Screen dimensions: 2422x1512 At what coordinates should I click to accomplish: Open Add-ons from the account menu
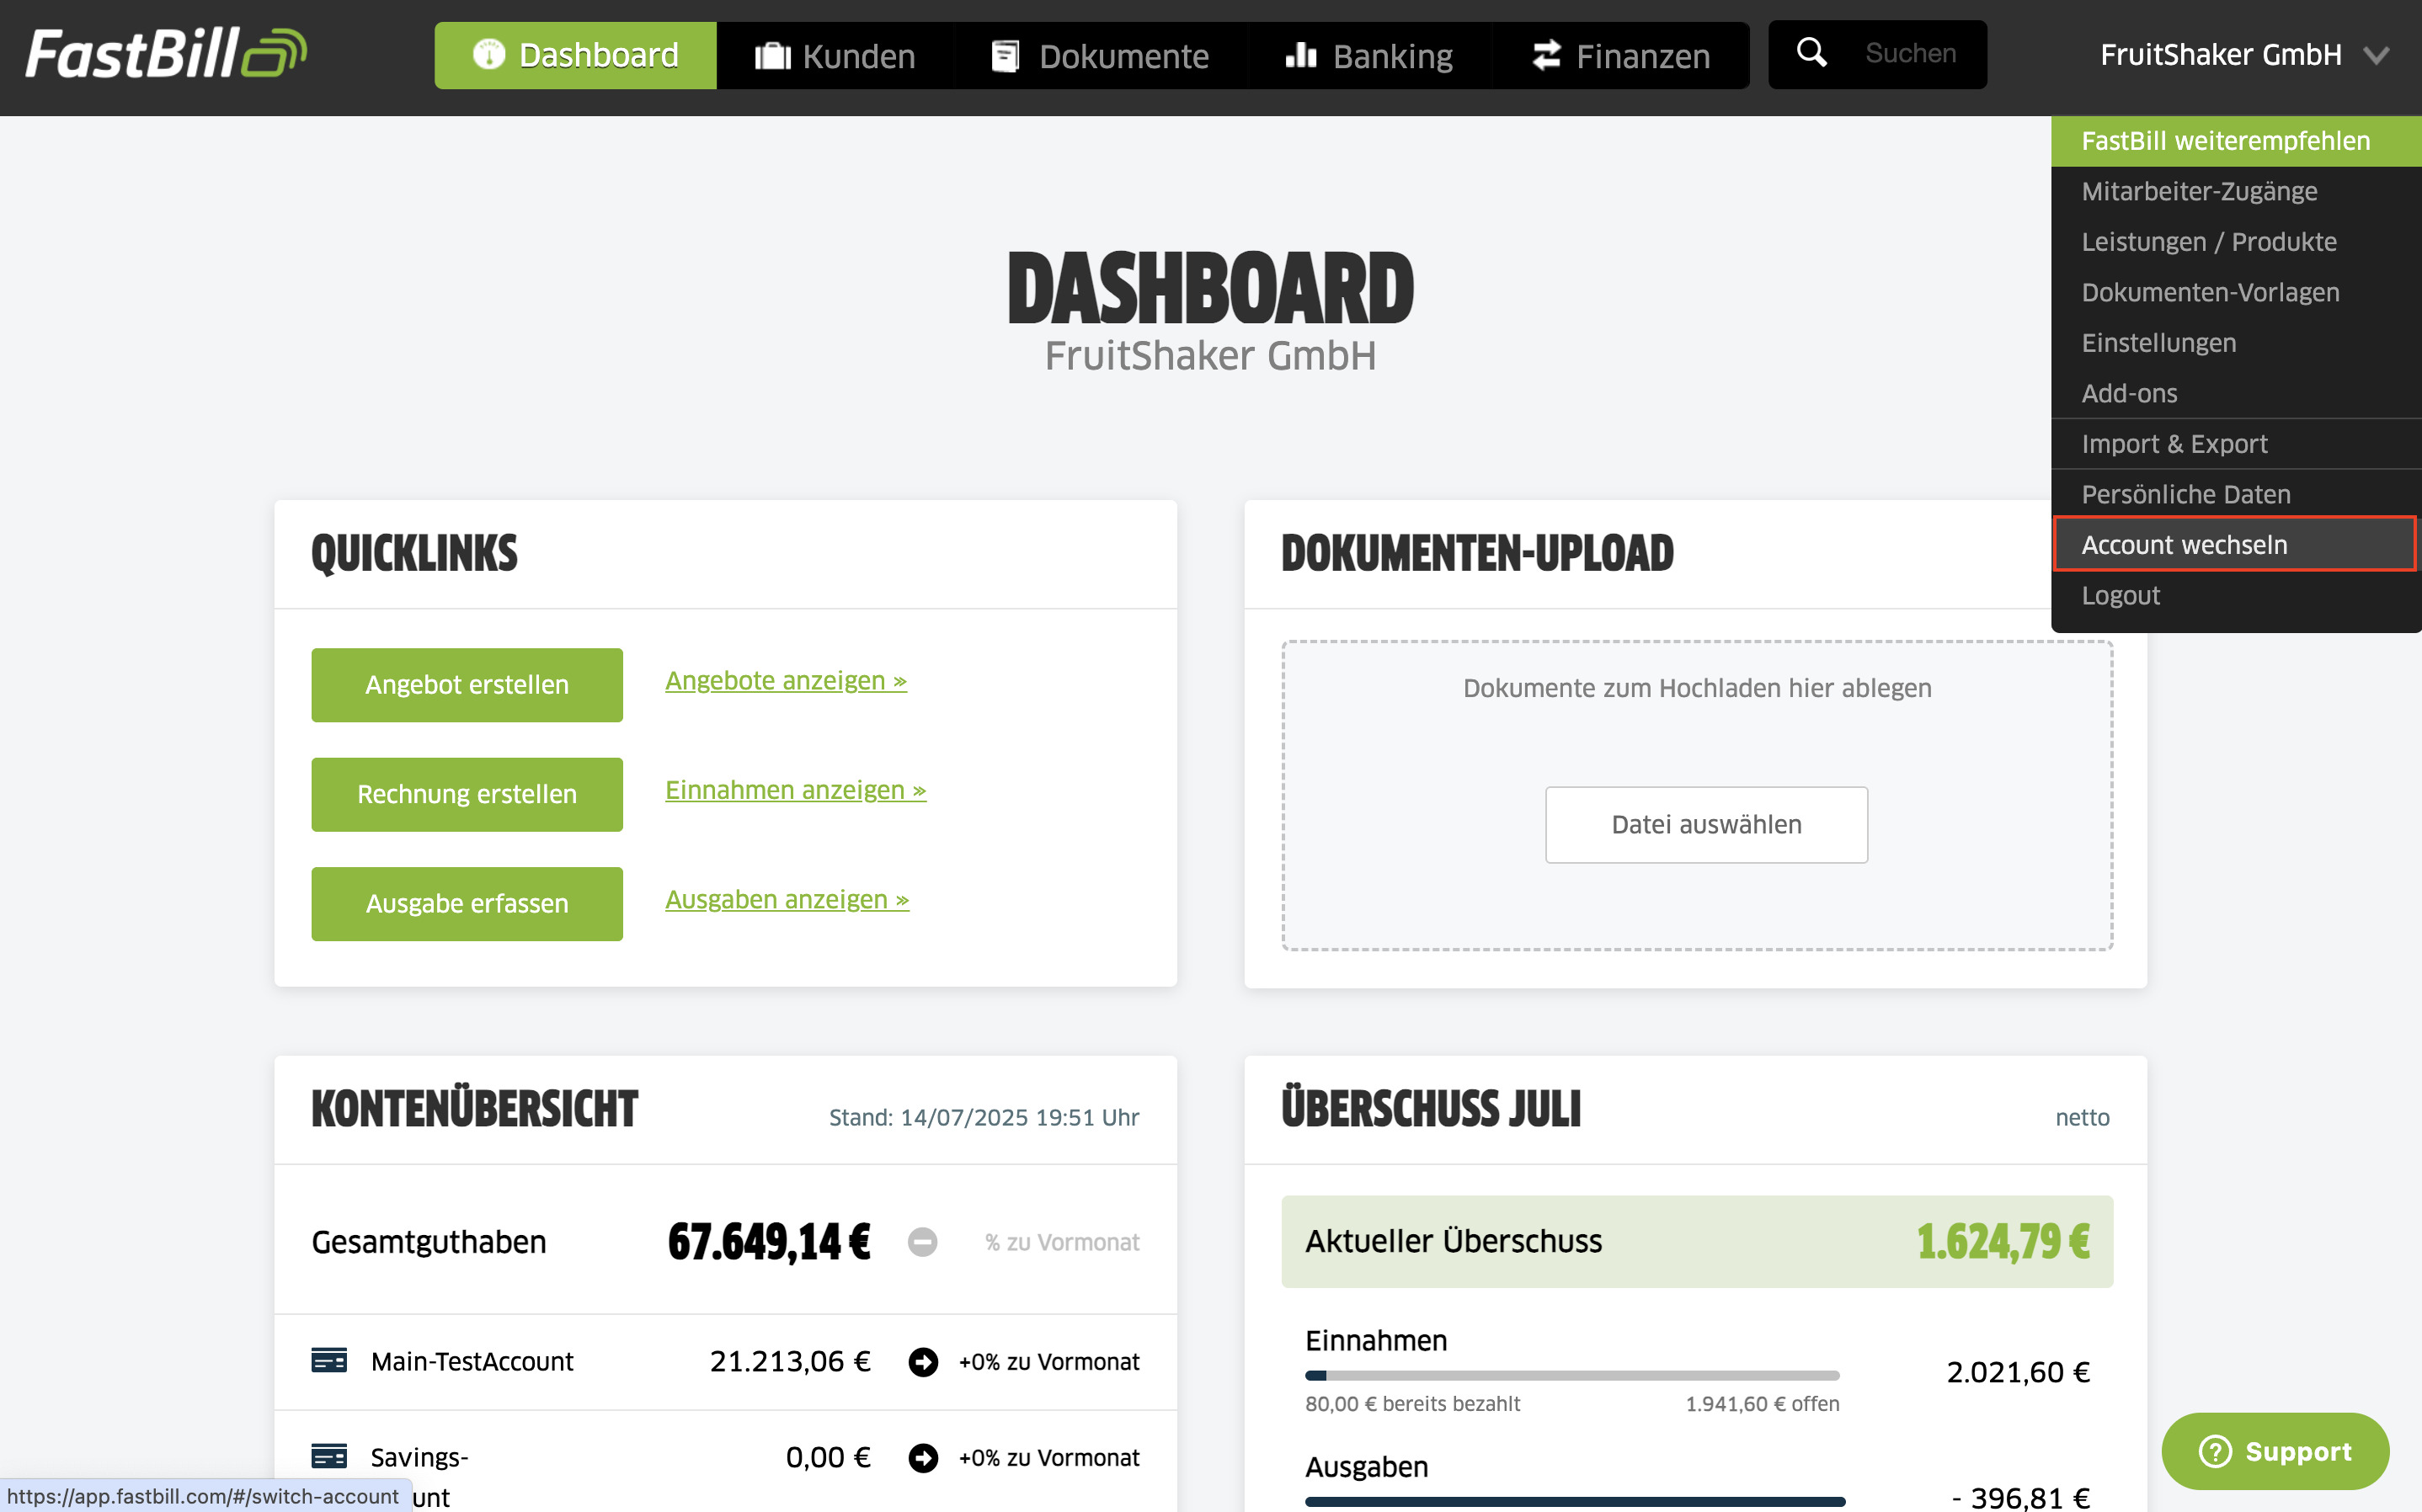pos(2236,393)
